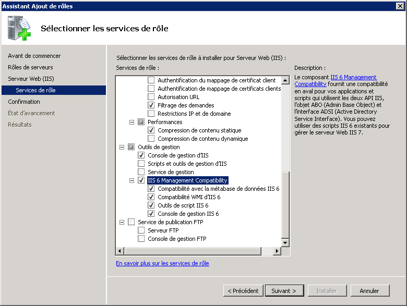Viewport: 407px width, 306px height.
Task: Click the Suivant button
Action: (284, 290)
